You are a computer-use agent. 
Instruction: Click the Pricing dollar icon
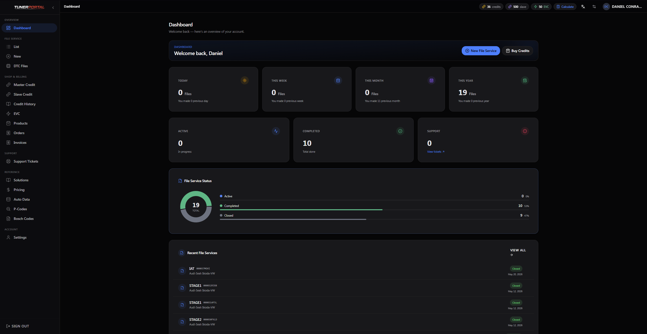(8, 190)
